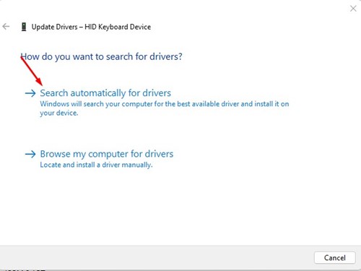Click 'HID Keyboard Device' in the title

(118, 27)
